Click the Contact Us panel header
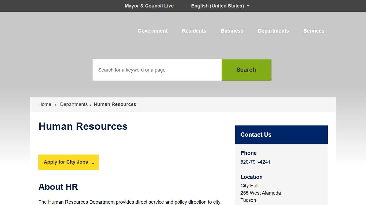This screenshot has width=366, height=205. tap(256, 135)
